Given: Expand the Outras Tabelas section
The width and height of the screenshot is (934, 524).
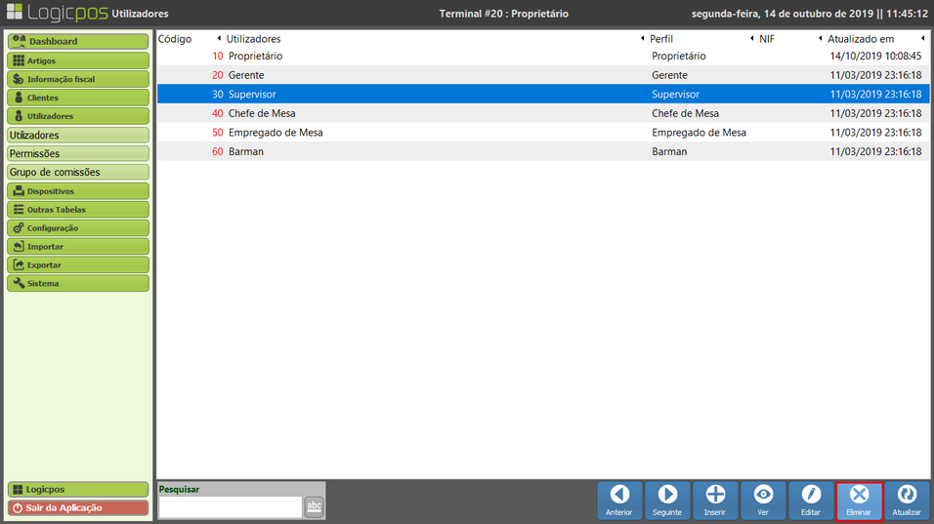Looking at the screenshot, I should pos(77,210).
